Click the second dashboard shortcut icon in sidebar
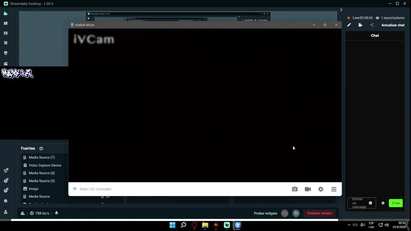 pyautogui.click(x=6, y=181)
